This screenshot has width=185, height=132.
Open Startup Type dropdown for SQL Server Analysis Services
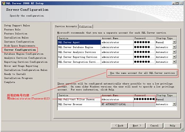[x=174, y=52]
